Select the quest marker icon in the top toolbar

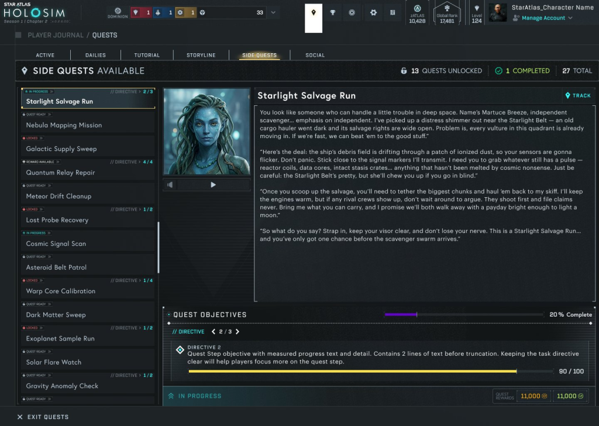[x=312, y=13]
